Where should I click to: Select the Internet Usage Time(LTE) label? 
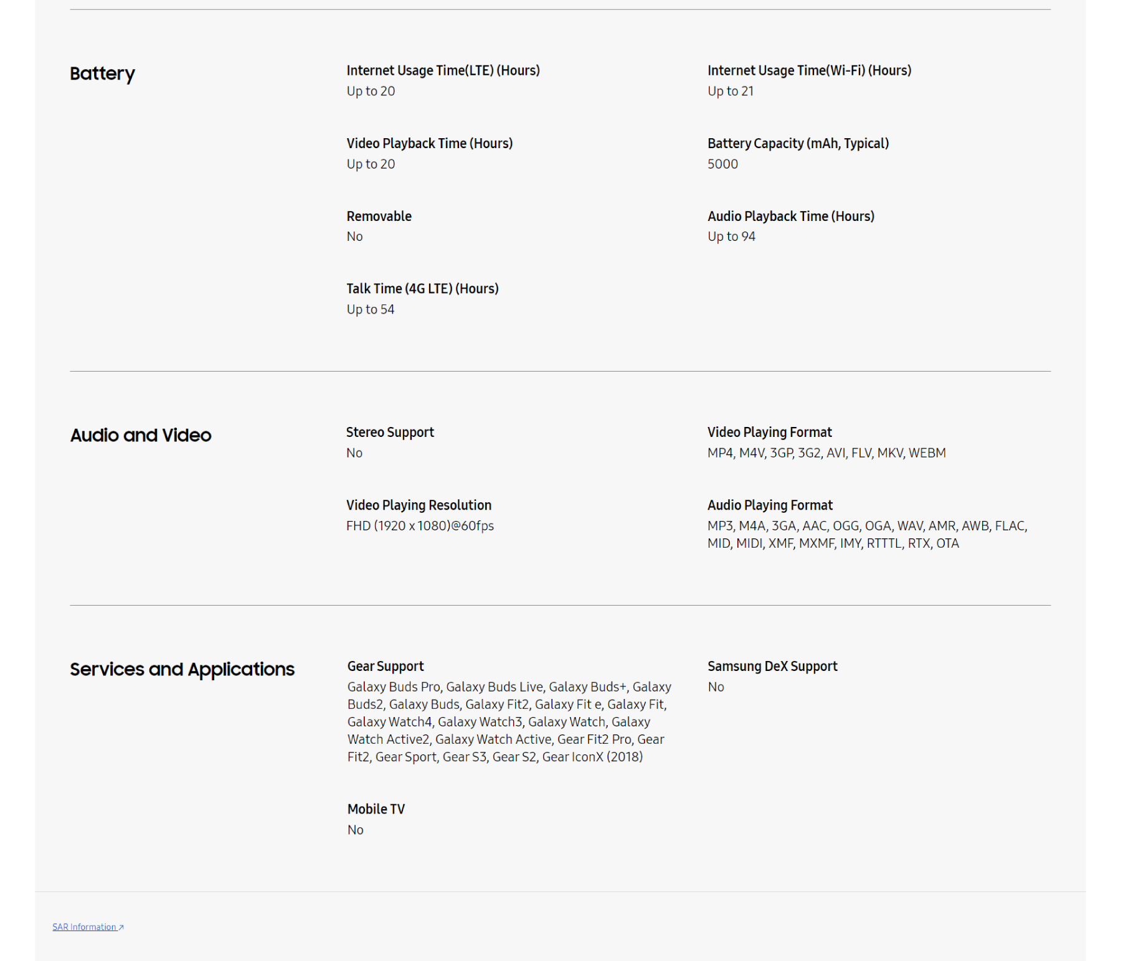(443, 70)
